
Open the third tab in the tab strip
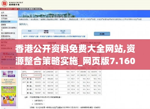pos(63,32)
